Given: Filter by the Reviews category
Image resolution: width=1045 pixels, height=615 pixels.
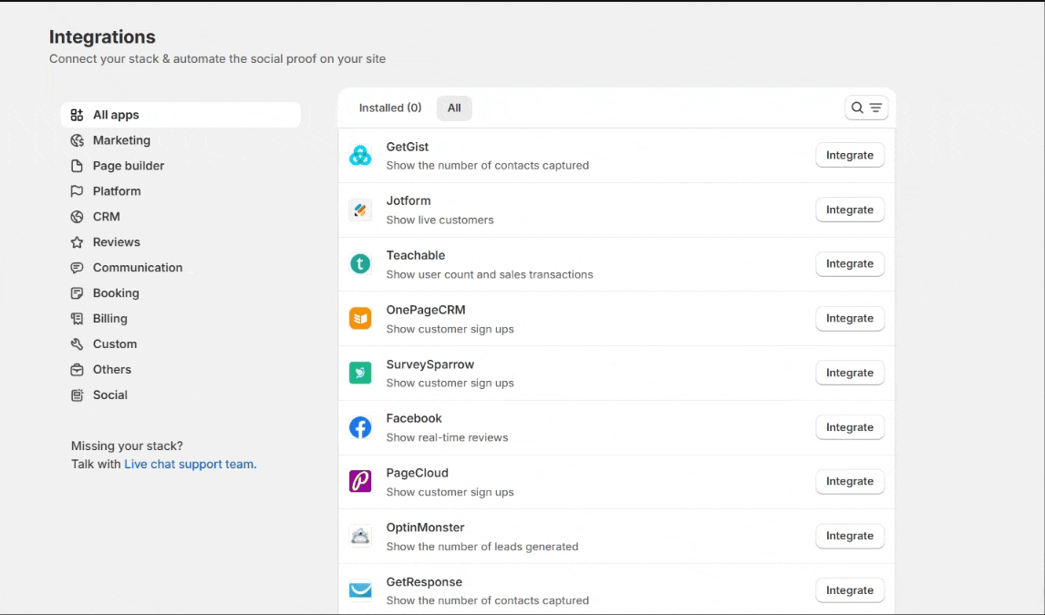Looking at the screenshot, I should click(117, 242).
